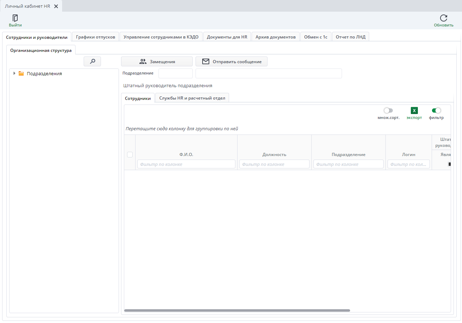This screenshot has width=462, height=323.
Task: Select the Отчет по ЛНД tab
Action: [x=350, y=37]
